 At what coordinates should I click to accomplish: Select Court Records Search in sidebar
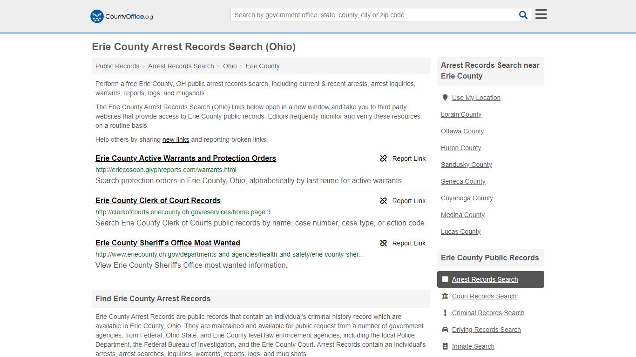pos(484,296)
